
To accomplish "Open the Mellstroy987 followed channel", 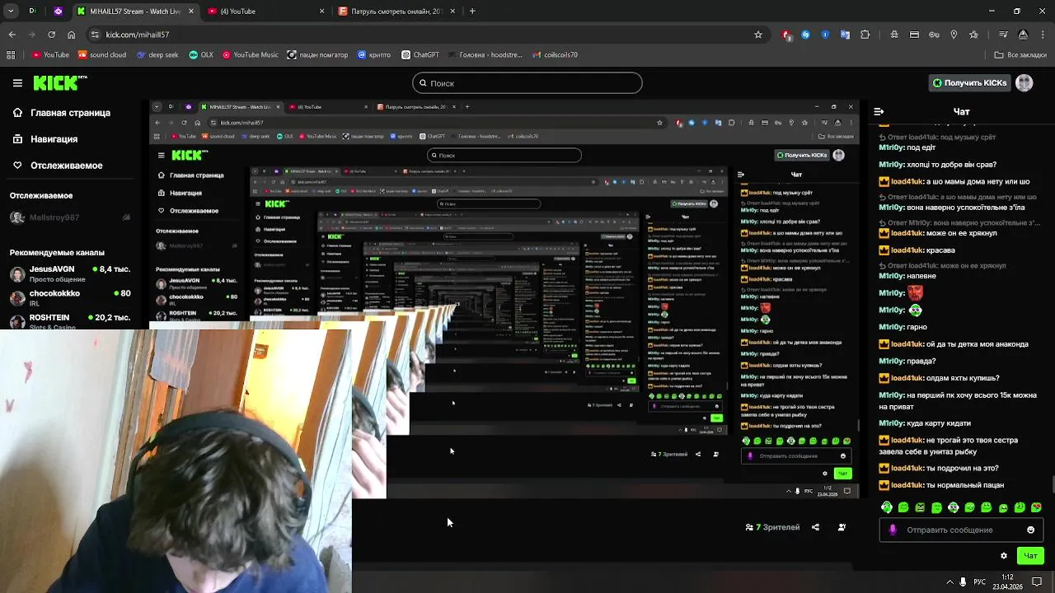I will click(70, 217).
